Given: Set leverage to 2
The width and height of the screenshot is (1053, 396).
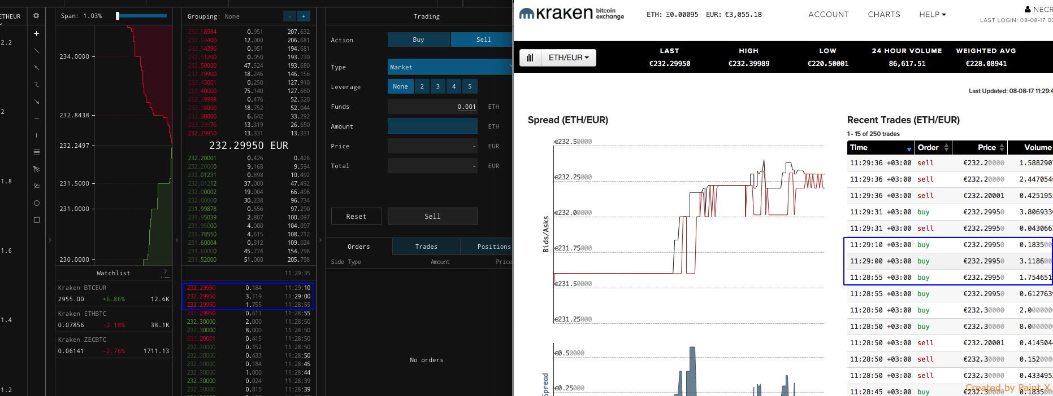Looking at the screenshot, I should point(422,86).
